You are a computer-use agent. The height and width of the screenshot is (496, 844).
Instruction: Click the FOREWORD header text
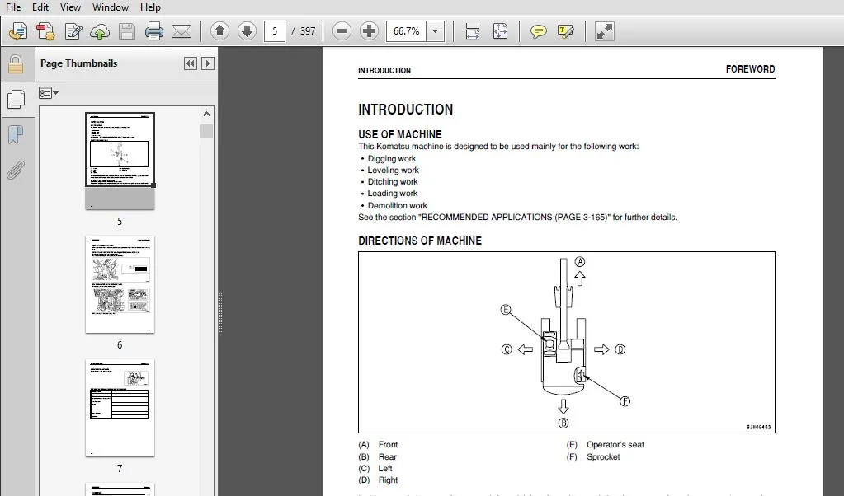pyautogui.click(x=750, y=68)
